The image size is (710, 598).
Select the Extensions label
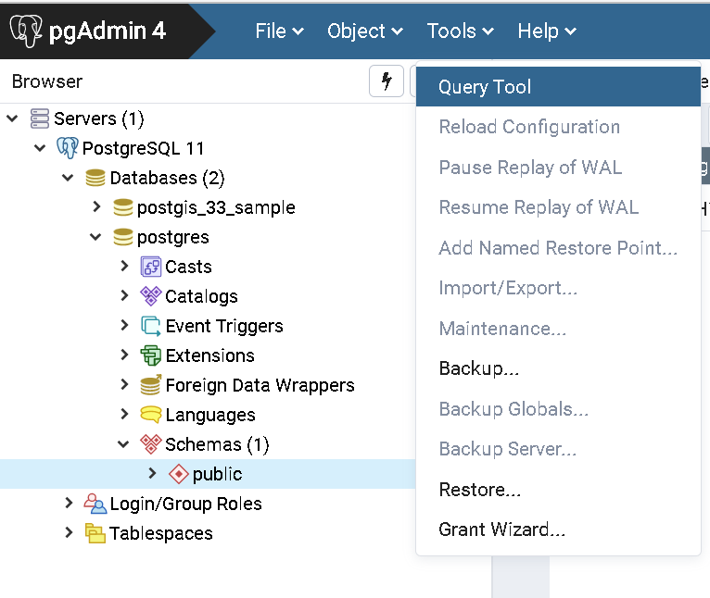point(209,356)
